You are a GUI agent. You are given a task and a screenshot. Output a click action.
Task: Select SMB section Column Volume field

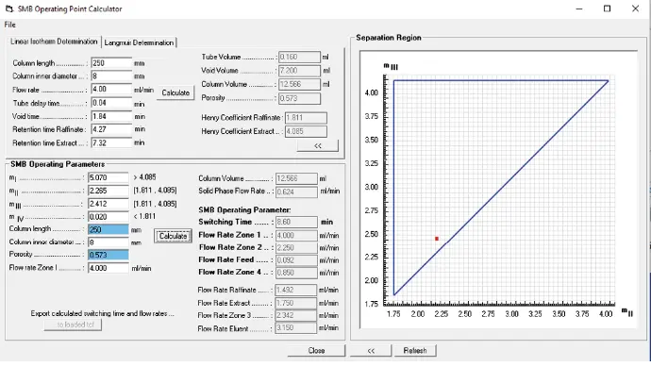point(296,178)
